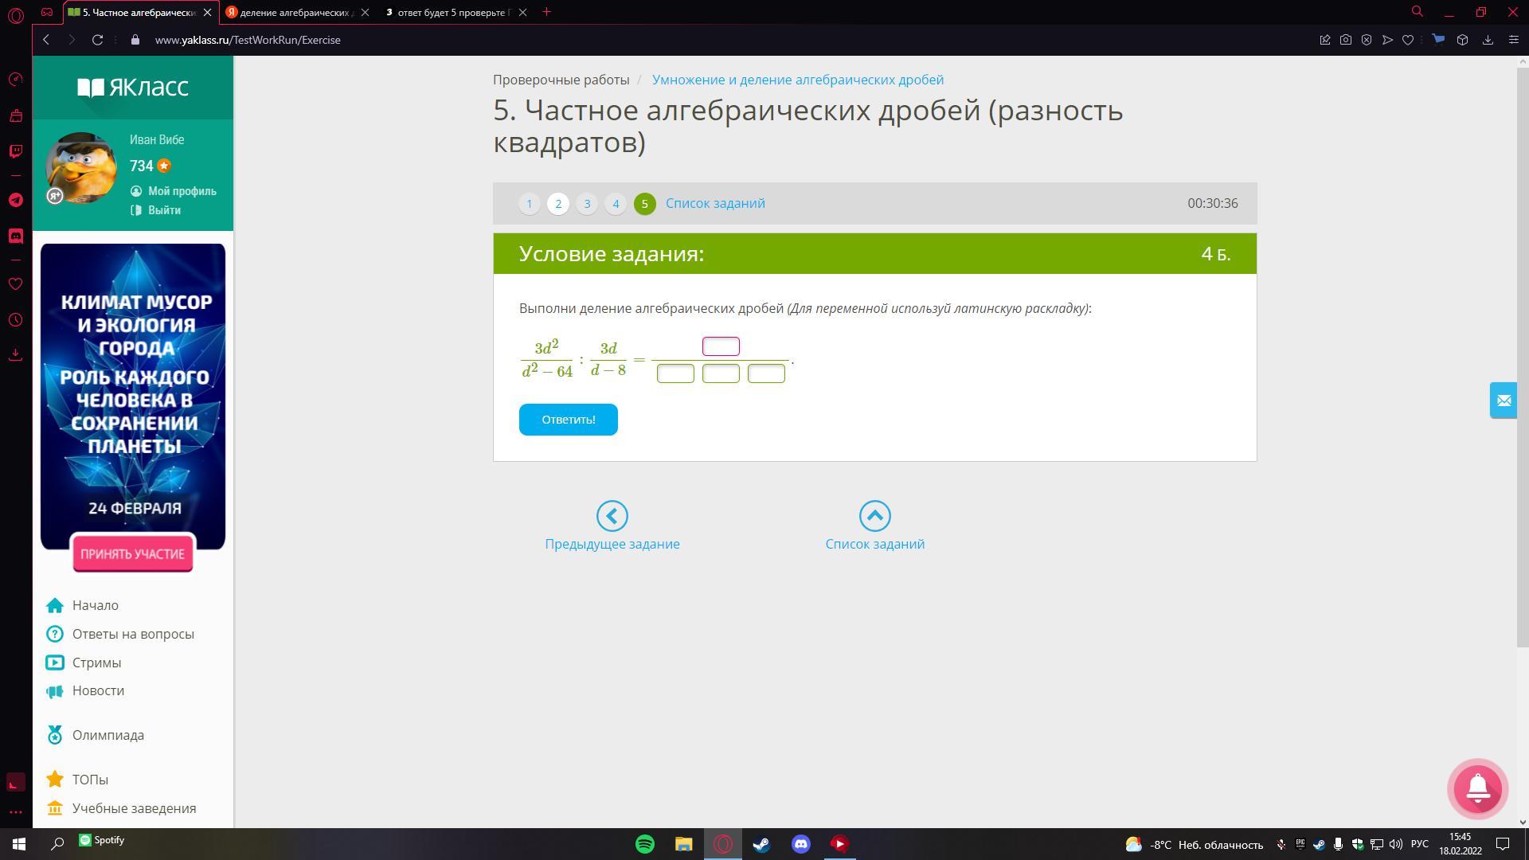
Task: Click the previous task arrow icon
Action: (x=612, y=516)
